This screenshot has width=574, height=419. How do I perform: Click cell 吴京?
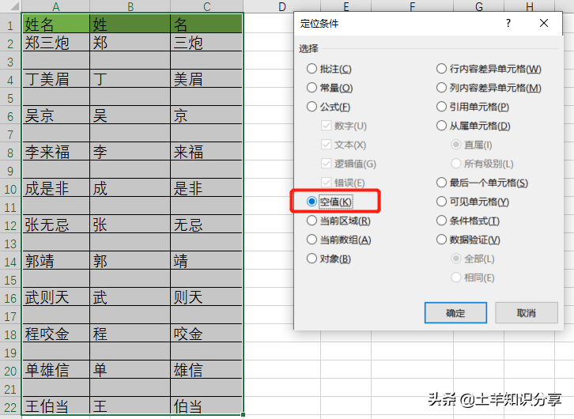pyautogui.click(x=56, y=115)
